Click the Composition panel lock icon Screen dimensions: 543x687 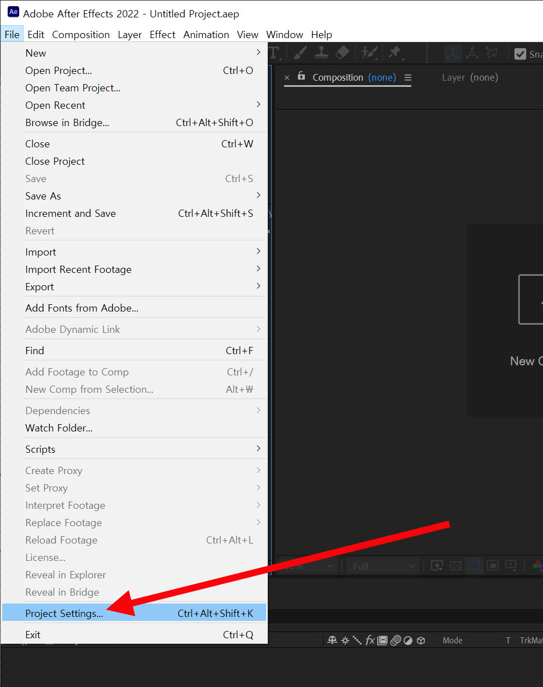click(301, 76)
